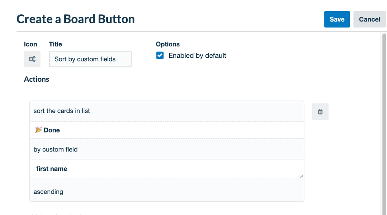Focus the Title field 'Sort by custom fields'
Image resolution: width=387 pixels, height=215 pixels.
90,59
